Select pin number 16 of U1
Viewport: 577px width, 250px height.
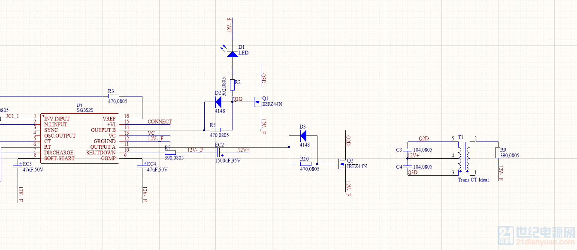click(x=126, y=116)
